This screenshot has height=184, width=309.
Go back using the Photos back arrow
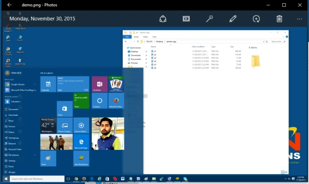click(9, 5)
